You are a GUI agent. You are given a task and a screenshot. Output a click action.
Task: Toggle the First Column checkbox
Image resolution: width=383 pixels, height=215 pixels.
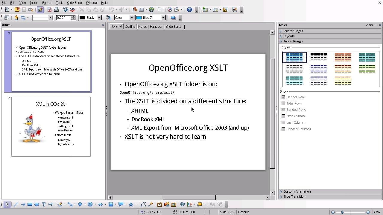283,116
